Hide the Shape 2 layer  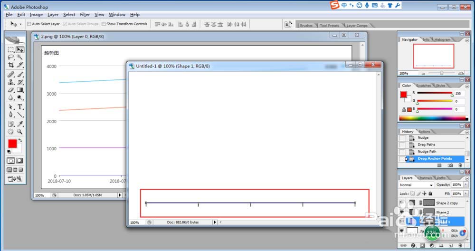pyautogui.click(x=402, y=212)
